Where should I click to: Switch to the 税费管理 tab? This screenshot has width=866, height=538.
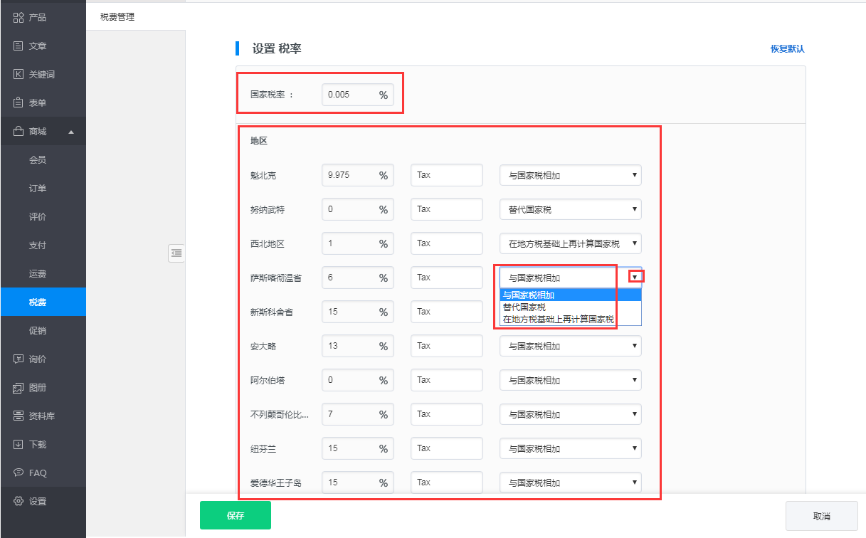pos(117,17)
